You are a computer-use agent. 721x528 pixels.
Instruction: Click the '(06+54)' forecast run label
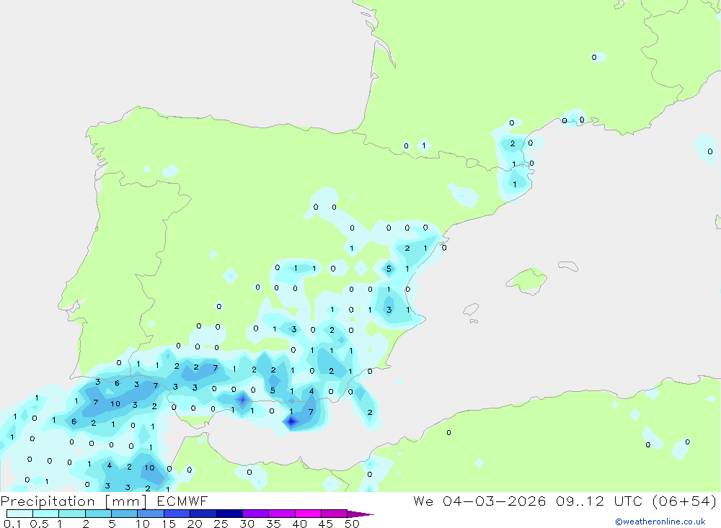point(684,501)
